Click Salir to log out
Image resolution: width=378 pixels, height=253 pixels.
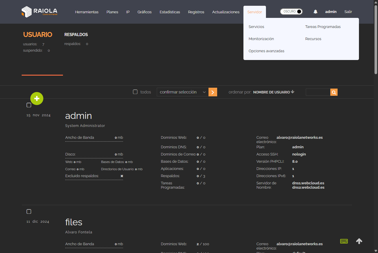pyautogui.click(x=348, y=12)
